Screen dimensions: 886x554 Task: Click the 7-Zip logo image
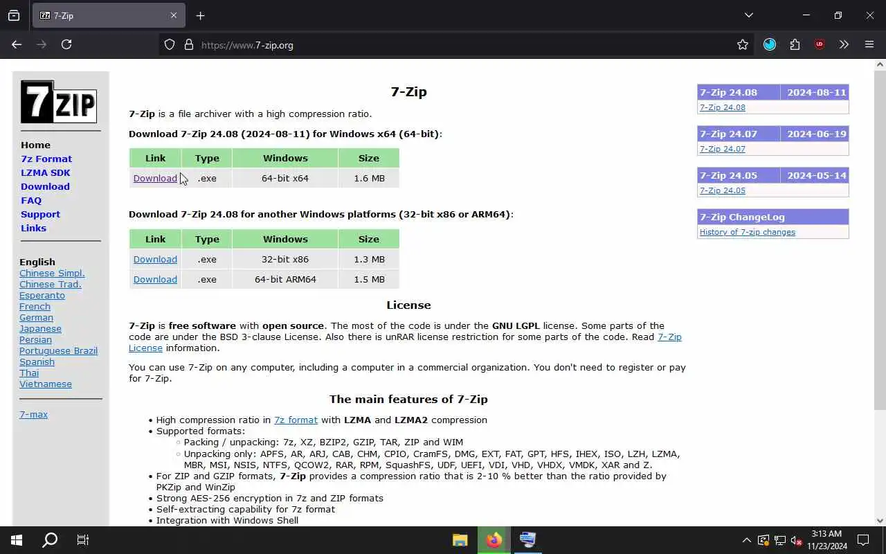coord(59,102)
